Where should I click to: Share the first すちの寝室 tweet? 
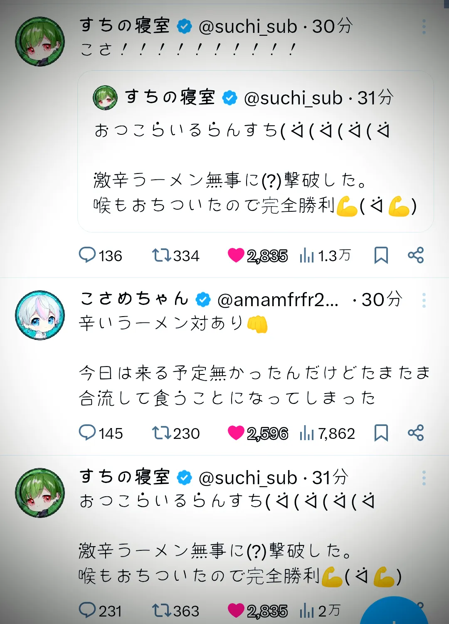(x=415, y=255)
